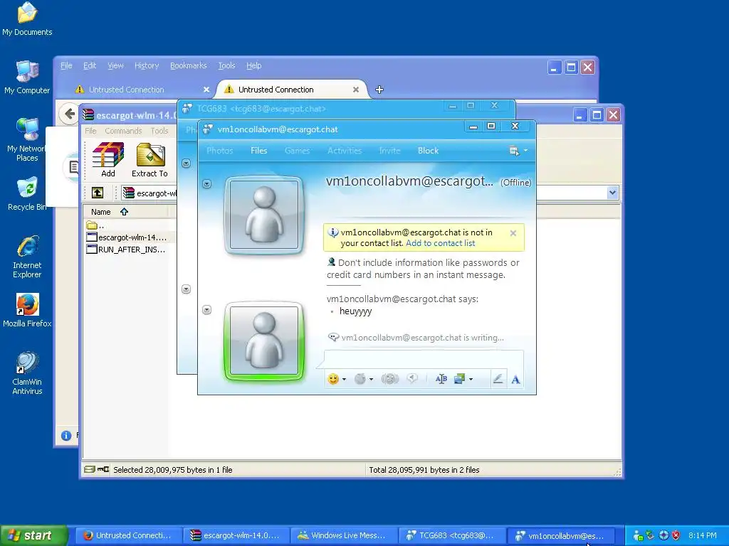
Task: Switch to escargot-wlm WinRAR taskbar button
Action: pos(236,535)
